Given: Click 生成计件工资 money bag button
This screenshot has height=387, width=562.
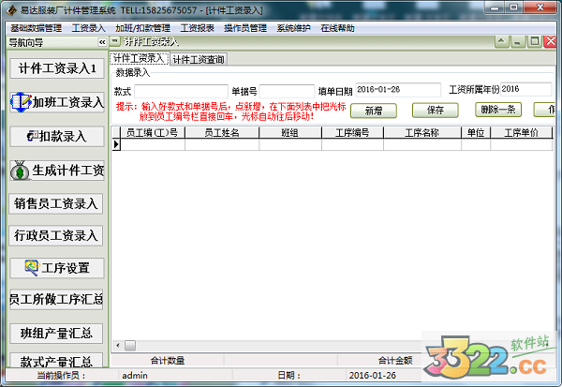Looking at the screenshot, I should pyautogui.click(x=57, y=171).
